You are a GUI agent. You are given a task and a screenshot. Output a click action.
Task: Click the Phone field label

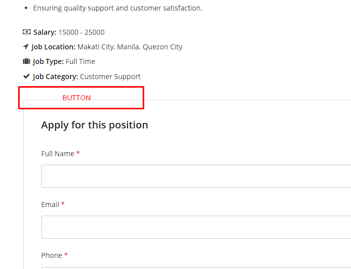pyautogui.click(x=52, y=255)
